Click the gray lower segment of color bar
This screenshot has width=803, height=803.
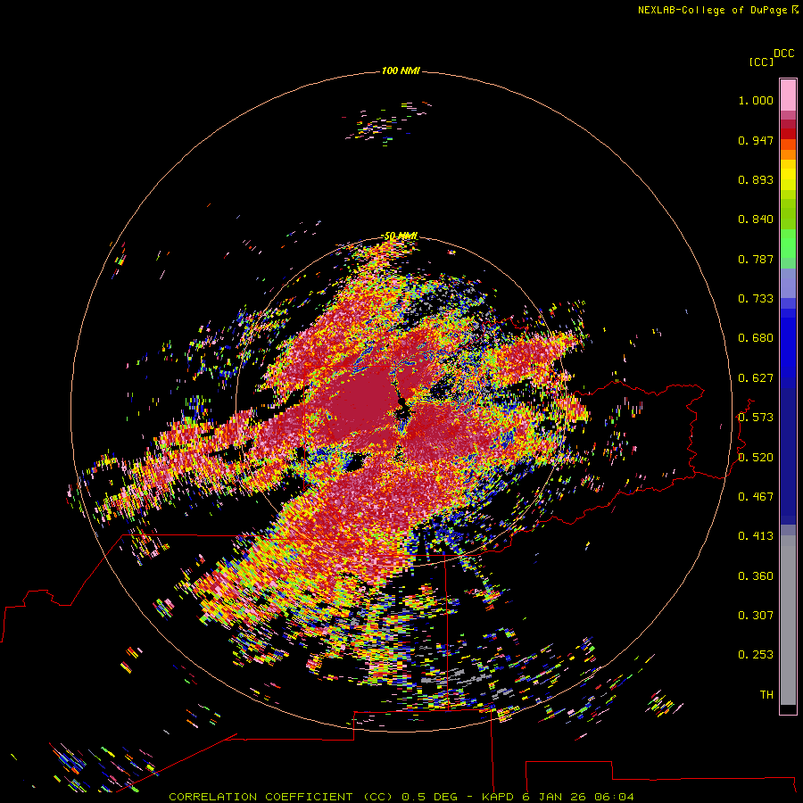pyautogui.click(x=788, y=625)
